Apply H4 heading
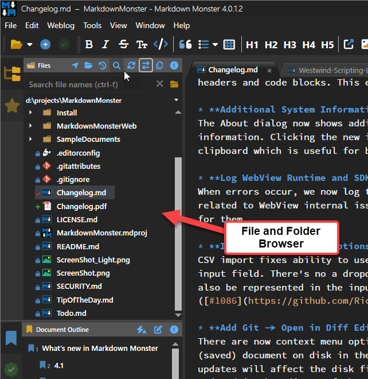Screen dimensions: 368x379 308,45
